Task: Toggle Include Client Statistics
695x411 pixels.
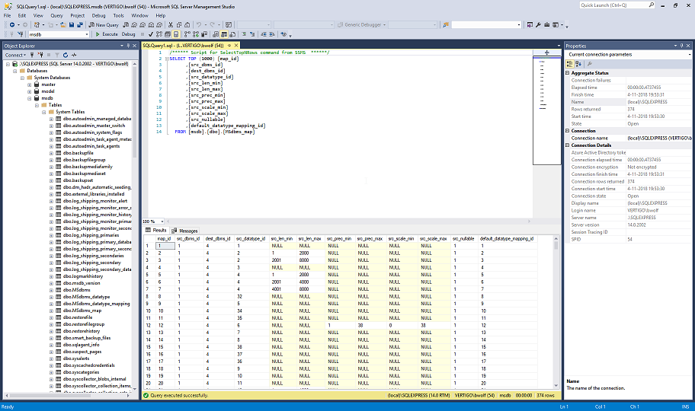Action: tap(204, 34)
